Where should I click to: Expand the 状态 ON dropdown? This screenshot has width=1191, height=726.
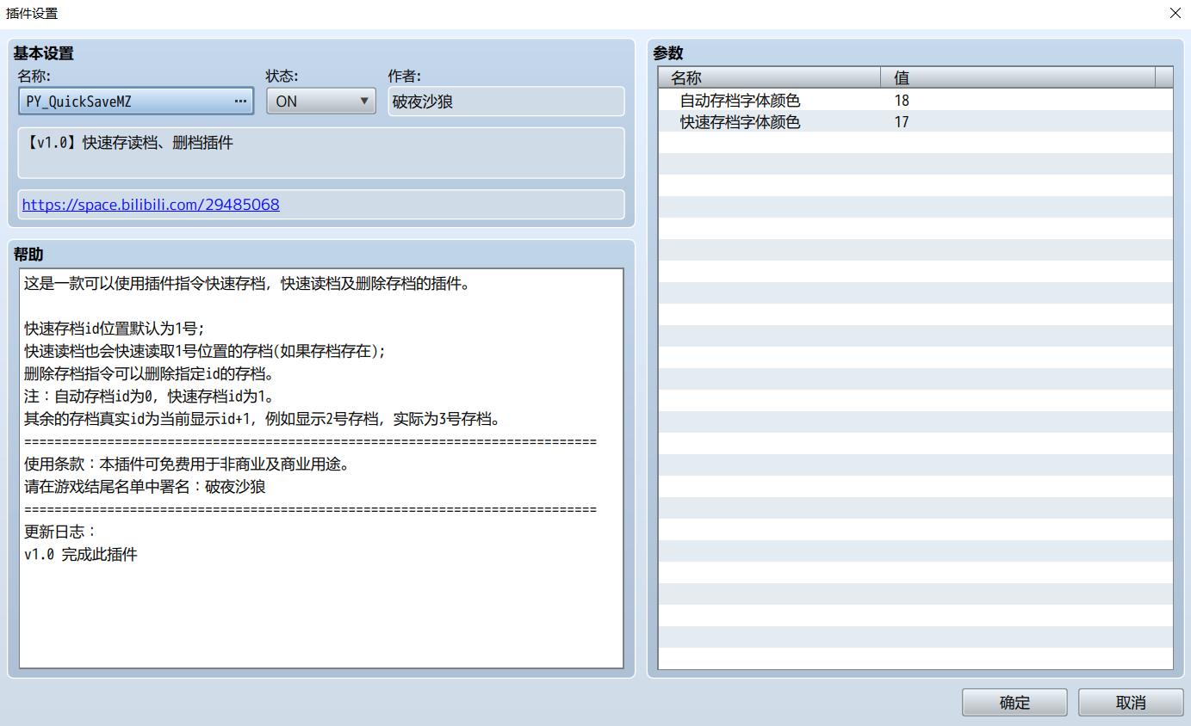(321, 101)
